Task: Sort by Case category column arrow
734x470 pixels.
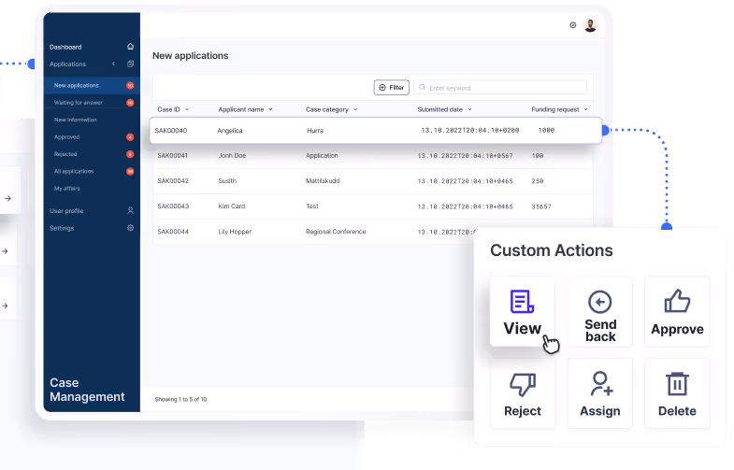Action: click(355, 109)
